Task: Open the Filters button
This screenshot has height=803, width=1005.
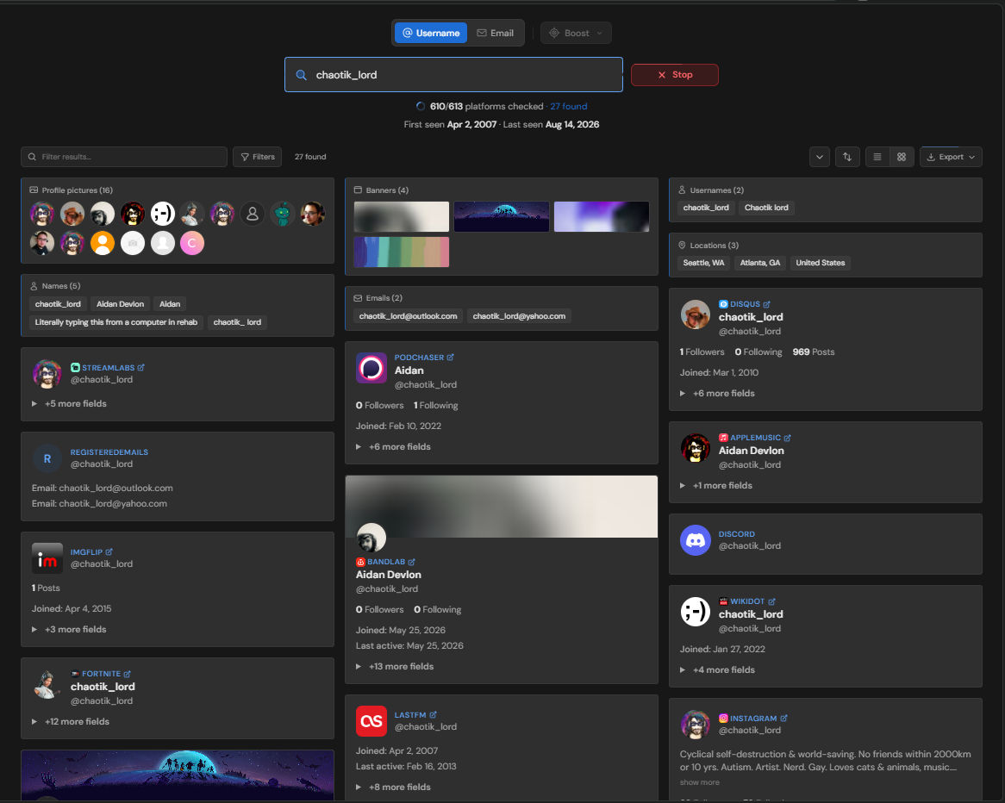Action: point(257,157)
